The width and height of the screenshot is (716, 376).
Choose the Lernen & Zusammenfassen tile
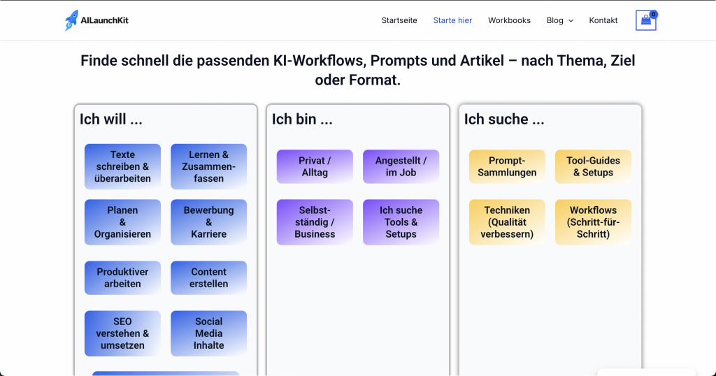208,166
